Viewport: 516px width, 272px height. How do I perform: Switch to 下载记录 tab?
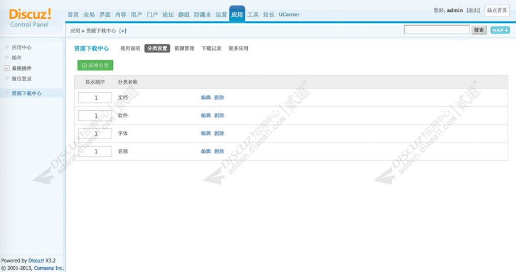coord(212,48)
